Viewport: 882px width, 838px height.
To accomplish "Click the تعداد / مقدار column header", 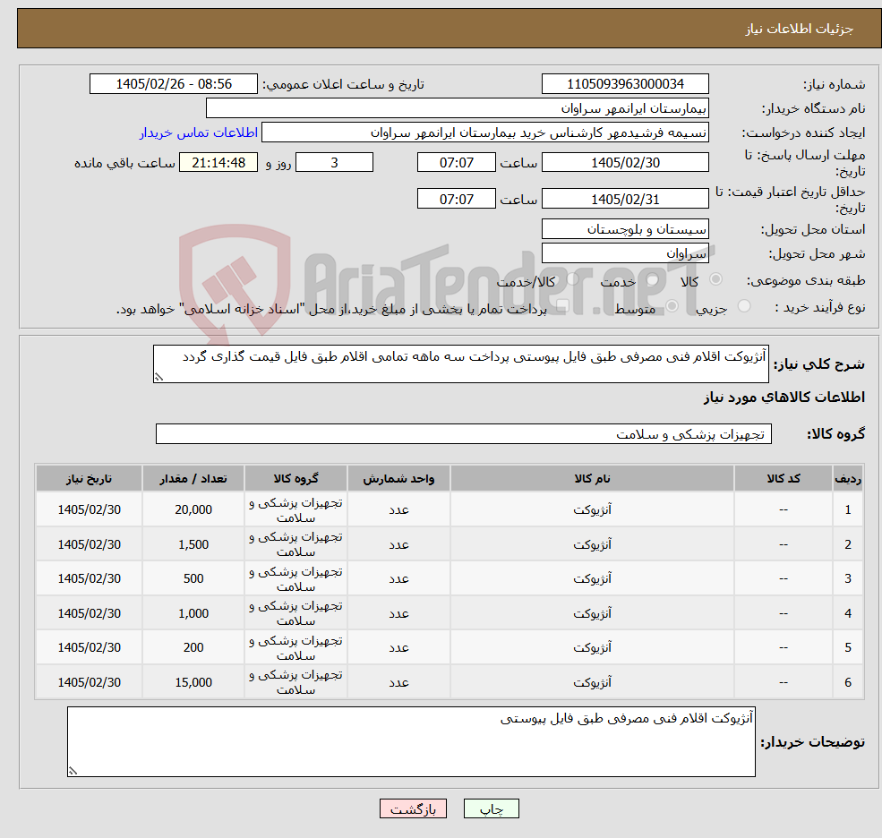I will coord(193,479).
